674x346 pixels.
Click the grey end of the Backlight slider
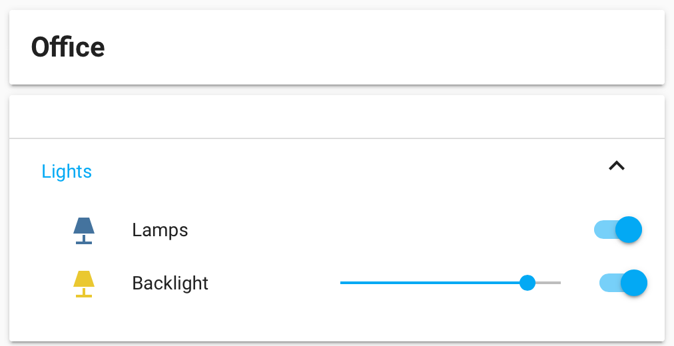point(550,283)
